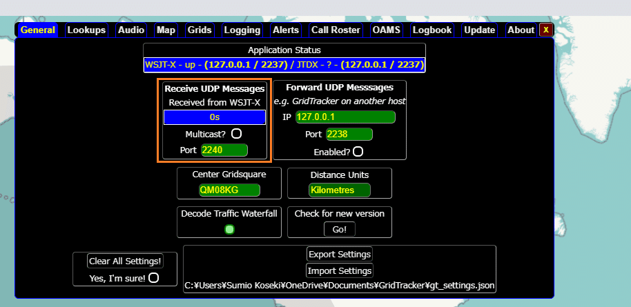Open the Distance Units Kilometres dropdown
The height and width of the screenshot is (307, 631).
(x=340, y=190)
